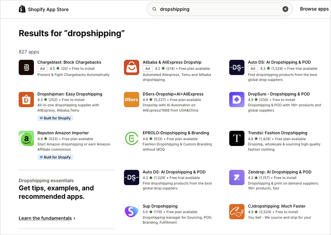Open EPROLO-Dropshipping & Branding title
This screenshot has height=235, width=331.
point(176,133)
